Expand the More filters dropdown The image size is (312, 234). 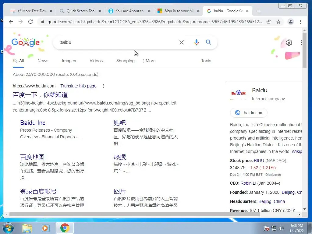click(149, 61)
